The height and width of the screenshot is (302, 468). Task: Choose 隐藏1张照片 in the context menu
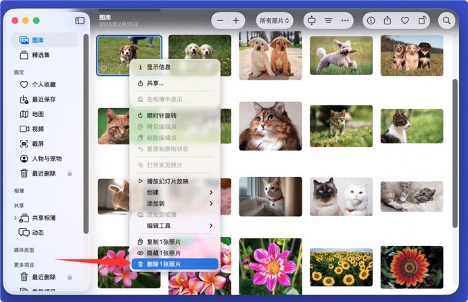[175, 253]
